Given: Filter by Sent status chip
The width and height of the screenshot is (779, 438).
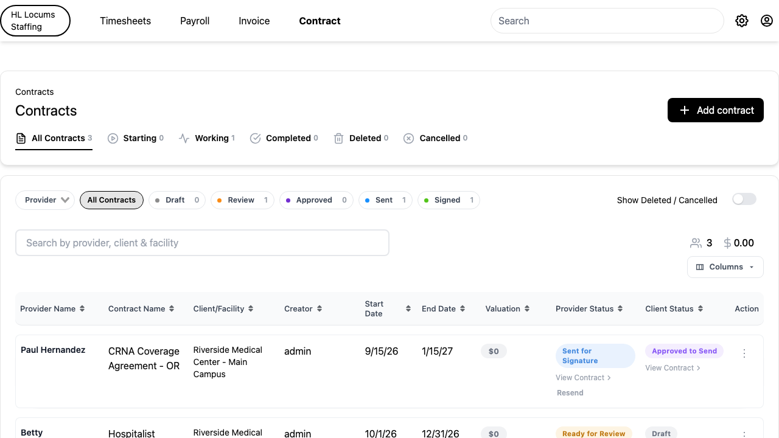Looking at the screenshot, I should (x=386, y=200).
